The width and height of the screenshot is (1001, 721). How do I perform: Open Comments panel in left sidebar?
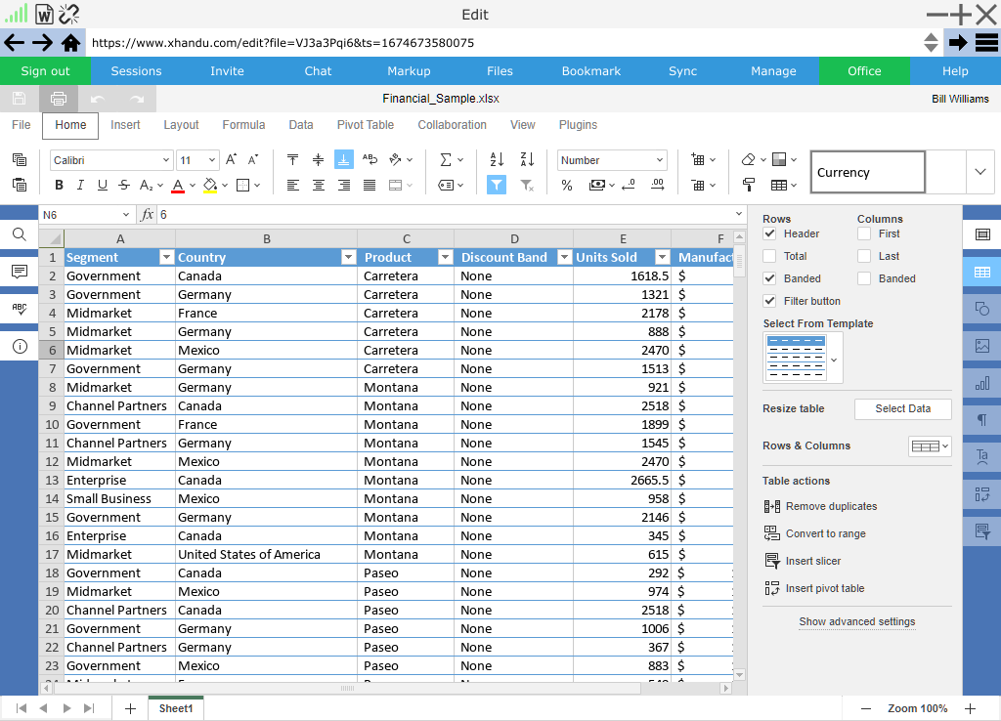(20, 272)
